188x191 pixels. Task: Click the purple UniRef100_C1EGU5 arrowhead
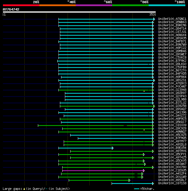coord(144,171)
